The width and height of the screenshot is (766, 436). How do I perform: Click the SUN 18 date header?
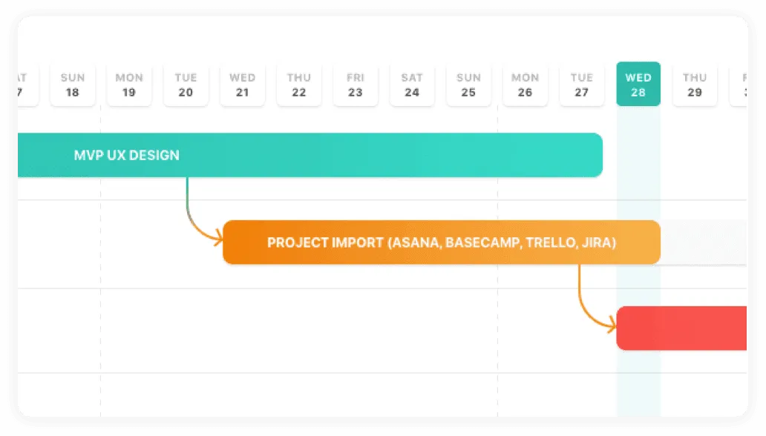(72, 83)
